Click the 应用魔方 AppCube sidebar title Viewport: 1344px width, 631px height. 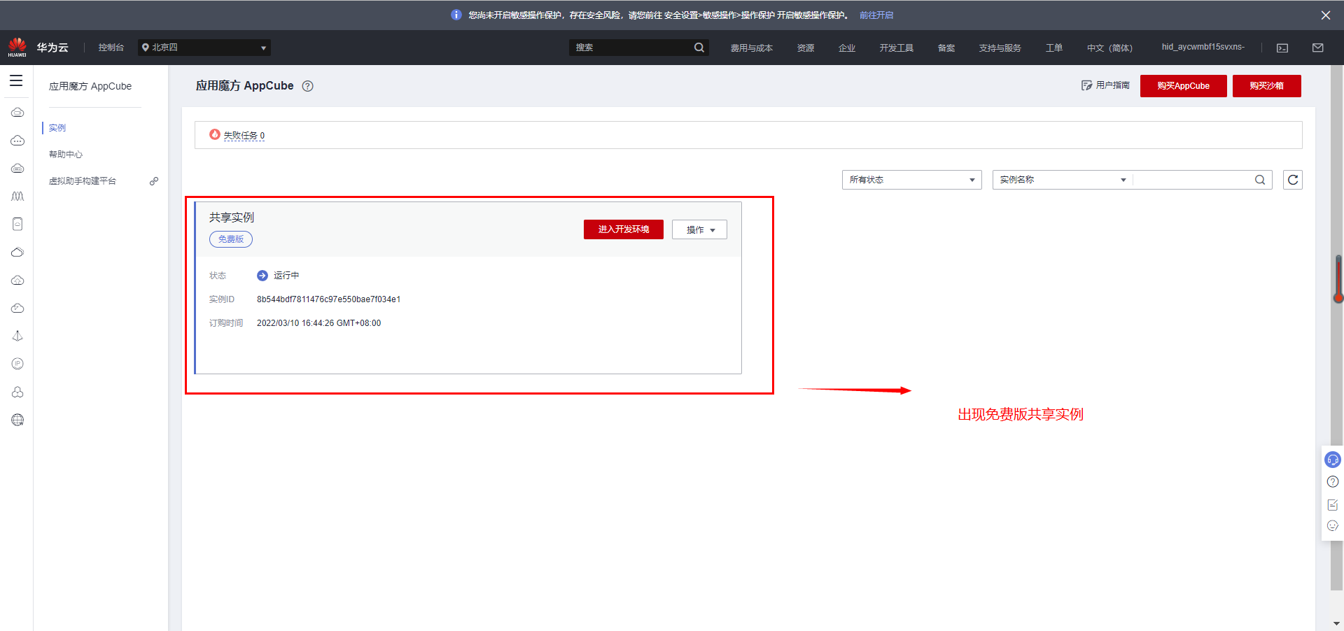(90, 86)
